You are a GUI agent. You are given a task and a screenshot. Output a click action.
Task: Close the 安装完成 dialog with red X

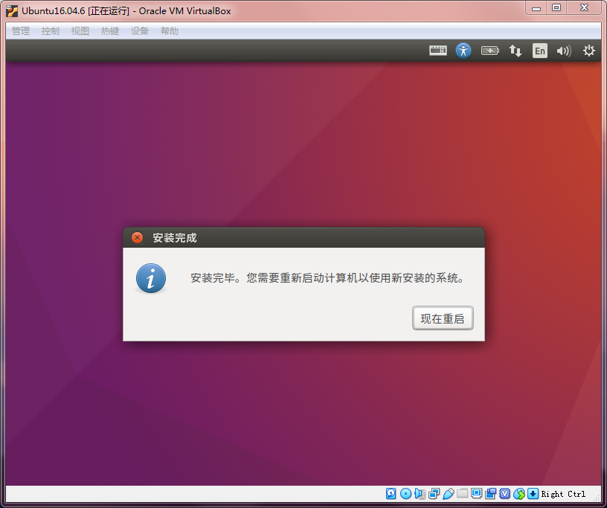137,237
